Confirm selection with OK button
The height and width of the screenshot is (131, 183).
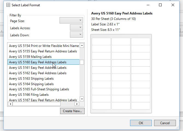pyautogui.click(x=141, y=123)
